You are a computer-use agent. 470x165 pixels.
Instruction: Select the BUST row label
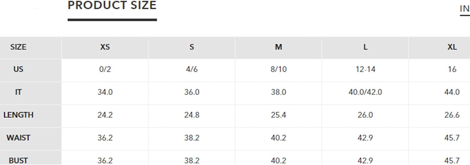18,161
